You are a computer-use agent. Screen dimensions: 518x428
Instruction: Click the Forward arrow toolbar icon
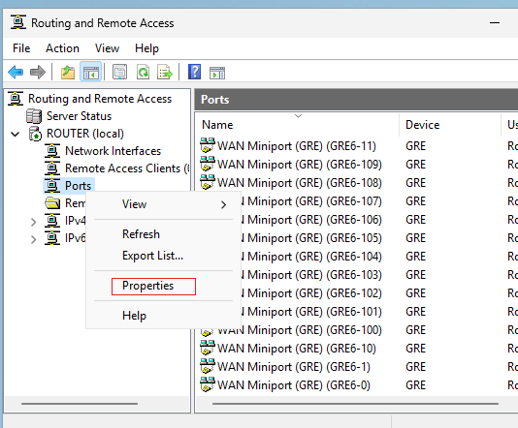[38, 72]
